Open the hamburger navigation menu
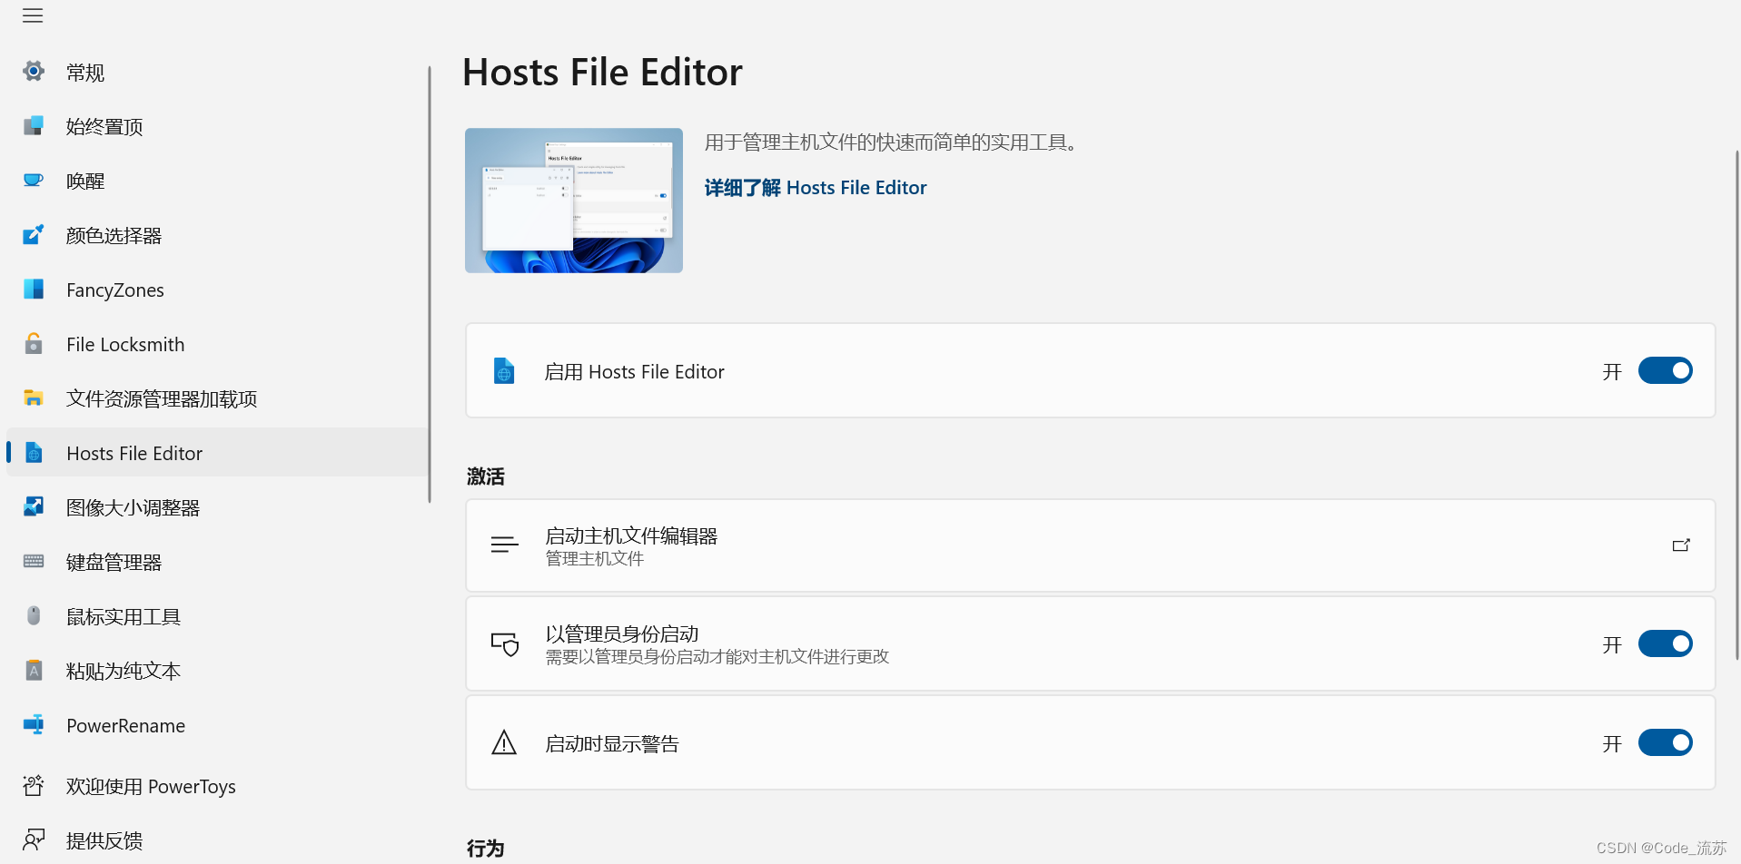This screenshot has width=1741, height=864. click(x=33, y=15)
